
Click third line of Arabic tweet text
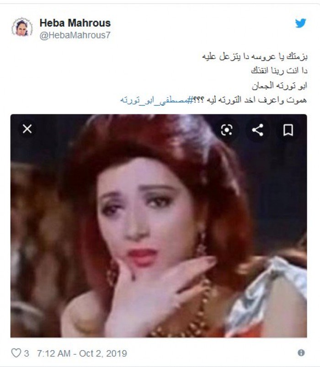pyautogui.click(x=279, y=86)
